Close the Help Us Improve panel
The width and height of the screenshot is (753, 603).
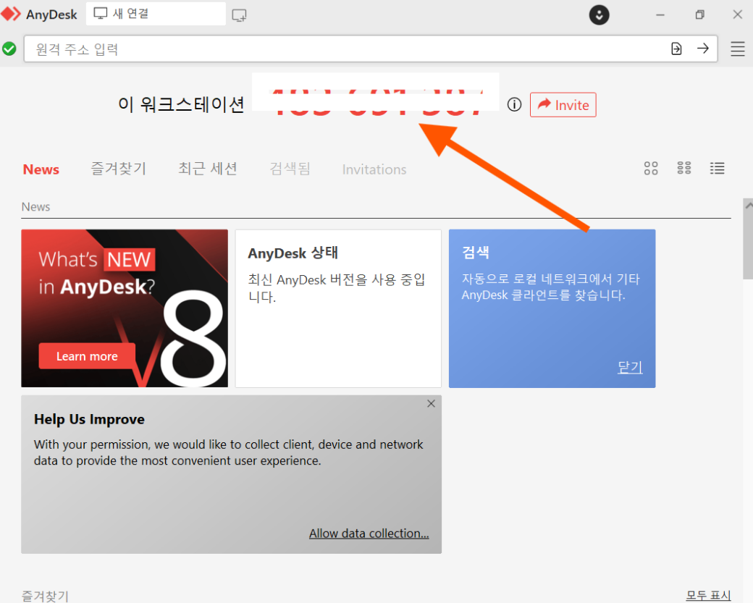click(x=431, y=404)
